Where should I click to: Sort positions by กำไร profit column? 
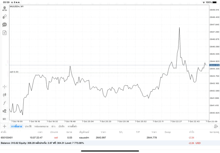coord(191,132)
